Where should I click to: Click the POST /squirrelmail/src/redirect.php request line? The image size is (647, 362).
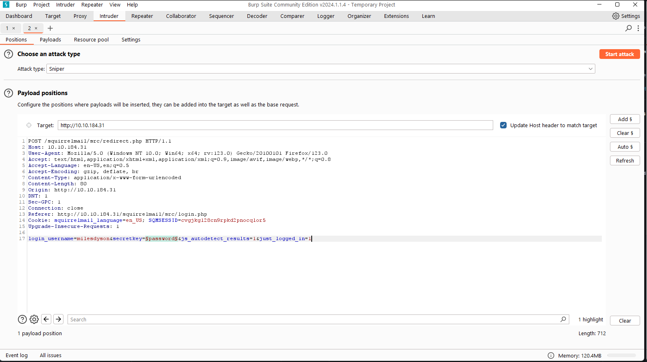[100, 141]
